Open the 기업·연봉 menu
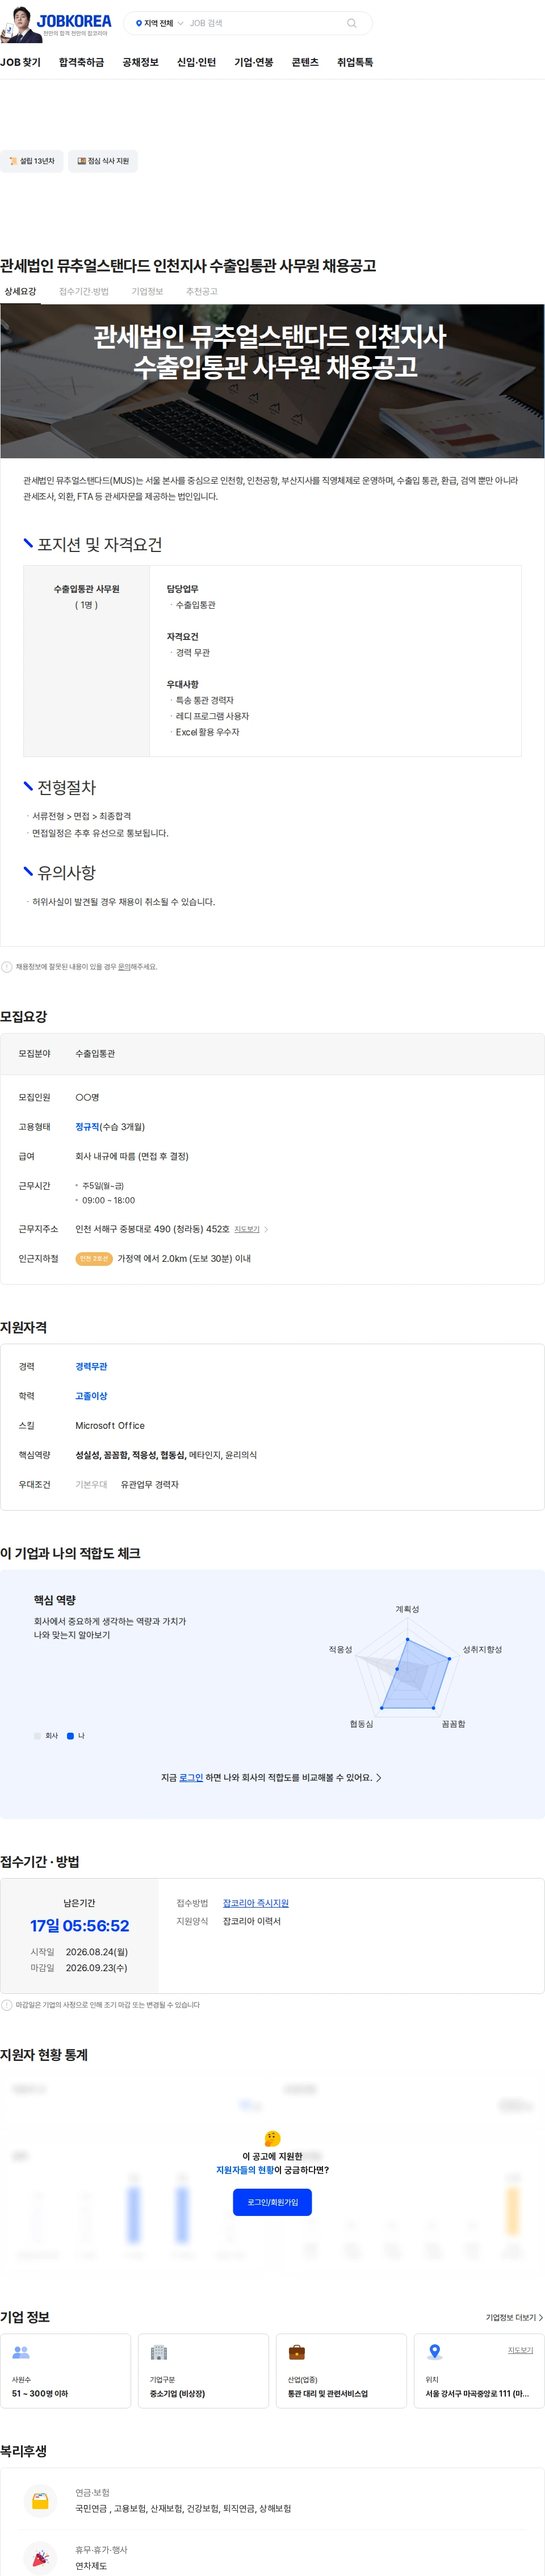 point(254,62)
